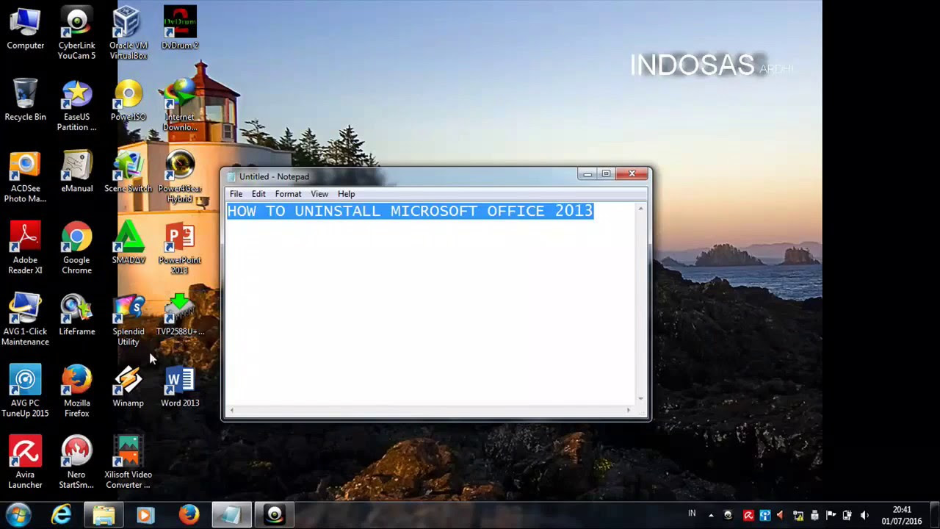Screen dimensions: 940x529
Task: Select Scene Switch desktop shortcut
Action: [129, 172]
